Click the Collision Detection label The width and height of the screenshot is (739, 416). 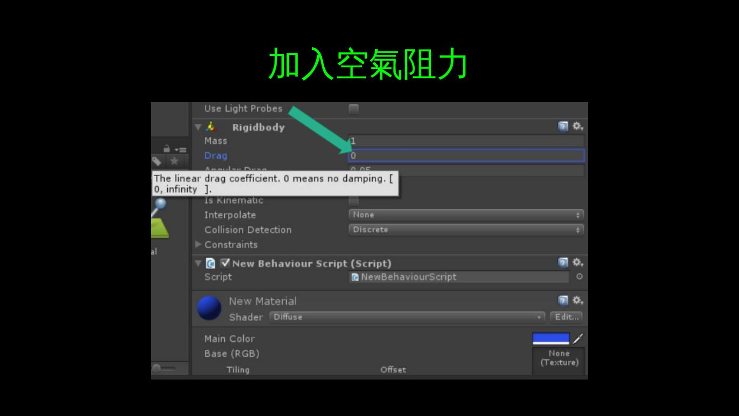[x=248, y=230]
